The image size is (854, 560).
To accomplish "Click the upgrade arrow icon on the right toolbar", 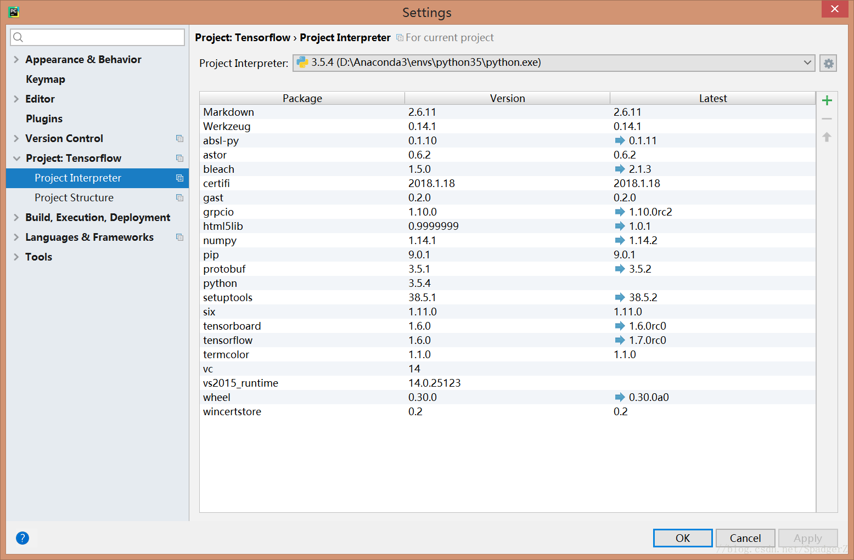I will 827,137.
